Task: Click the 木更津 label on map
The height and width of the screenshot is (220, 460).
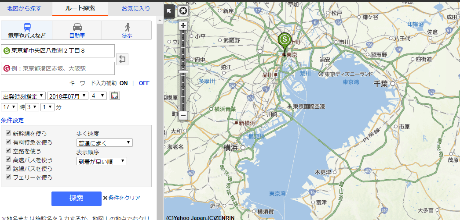Action: pos(323,171)
